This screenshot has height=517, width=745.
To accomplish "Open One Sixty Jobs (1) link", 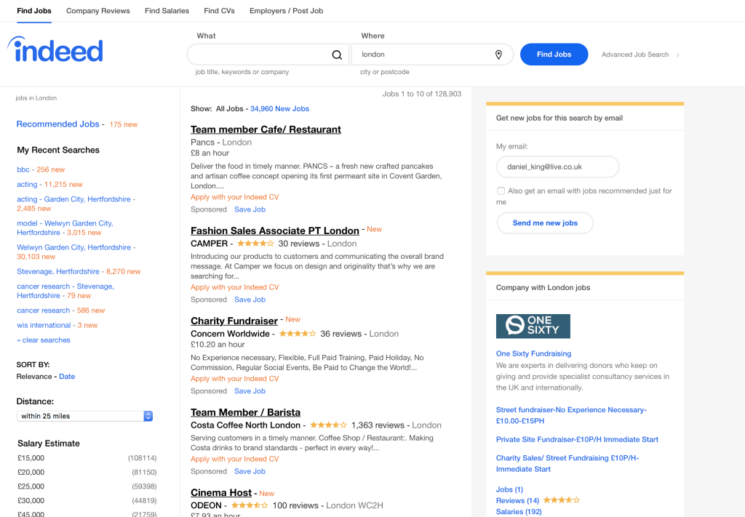I will point(509,489).
